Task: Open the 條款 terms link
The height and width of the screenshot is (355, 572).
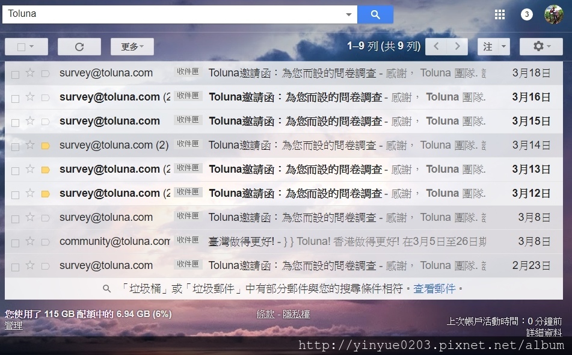Action: coord(266,314)
